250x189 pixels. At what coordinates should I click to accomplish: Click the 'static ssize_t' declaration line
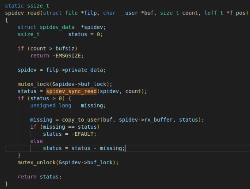[27, 6]
